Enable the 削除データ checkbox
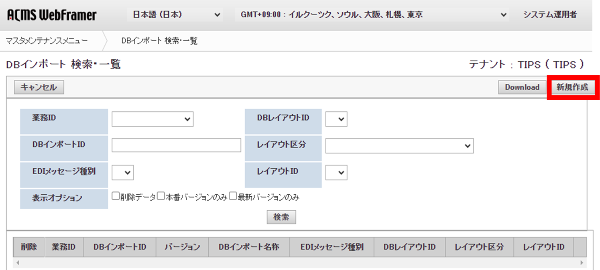Viewport: 600px width, 270px height. click(115, 195)
